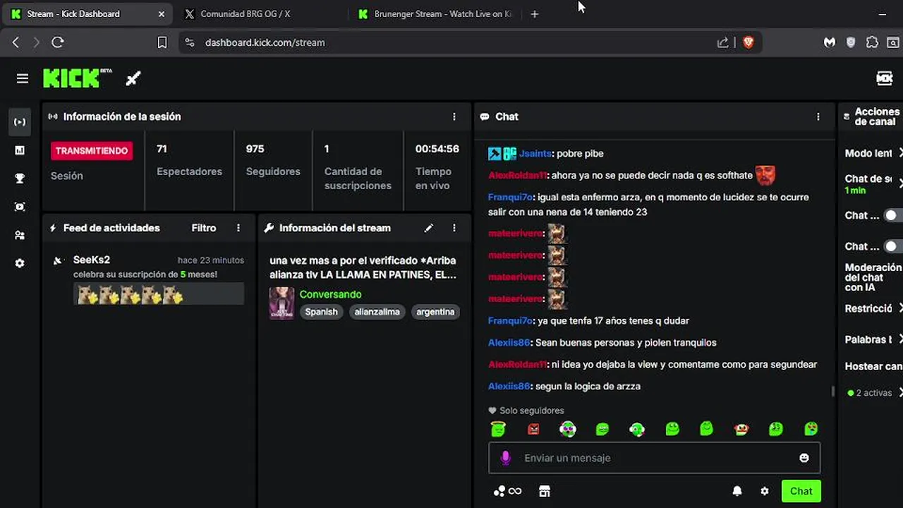This screenshot has width=903, height=508.
Task: Toggle Chat switch above Moderación del chat con IA
Action: (x=893, y=246)
